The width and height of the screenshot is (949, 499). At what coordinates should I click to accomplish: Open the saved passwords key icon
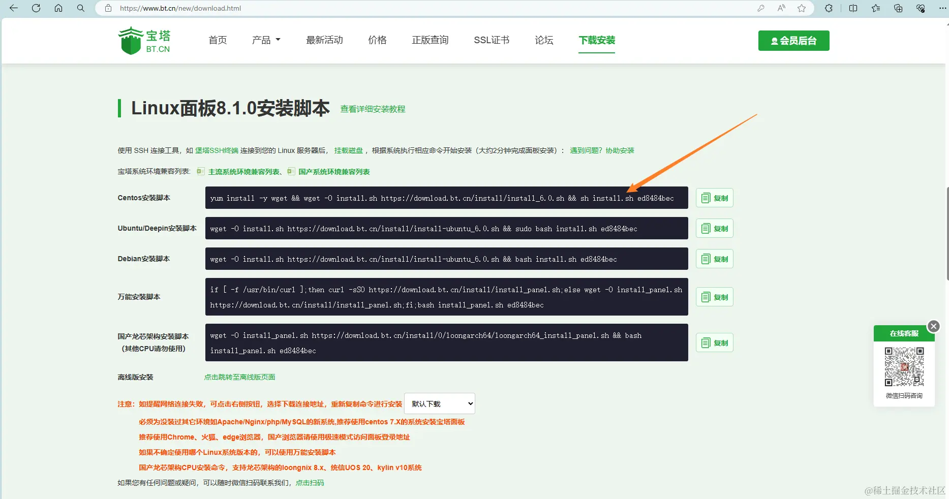[x=761, y=8]
